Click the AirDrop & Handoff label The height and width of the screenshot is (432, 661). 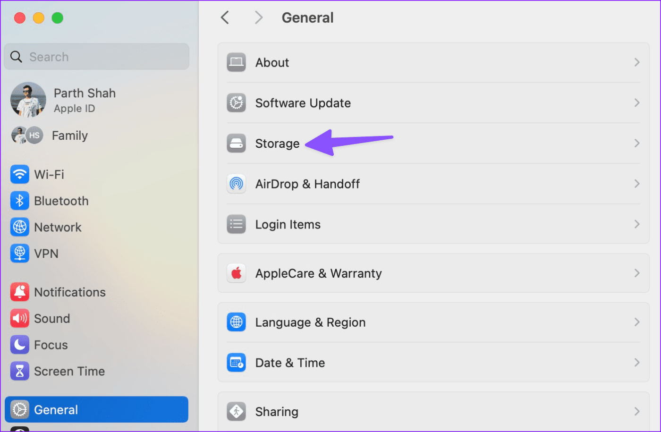tap(308, 184)
